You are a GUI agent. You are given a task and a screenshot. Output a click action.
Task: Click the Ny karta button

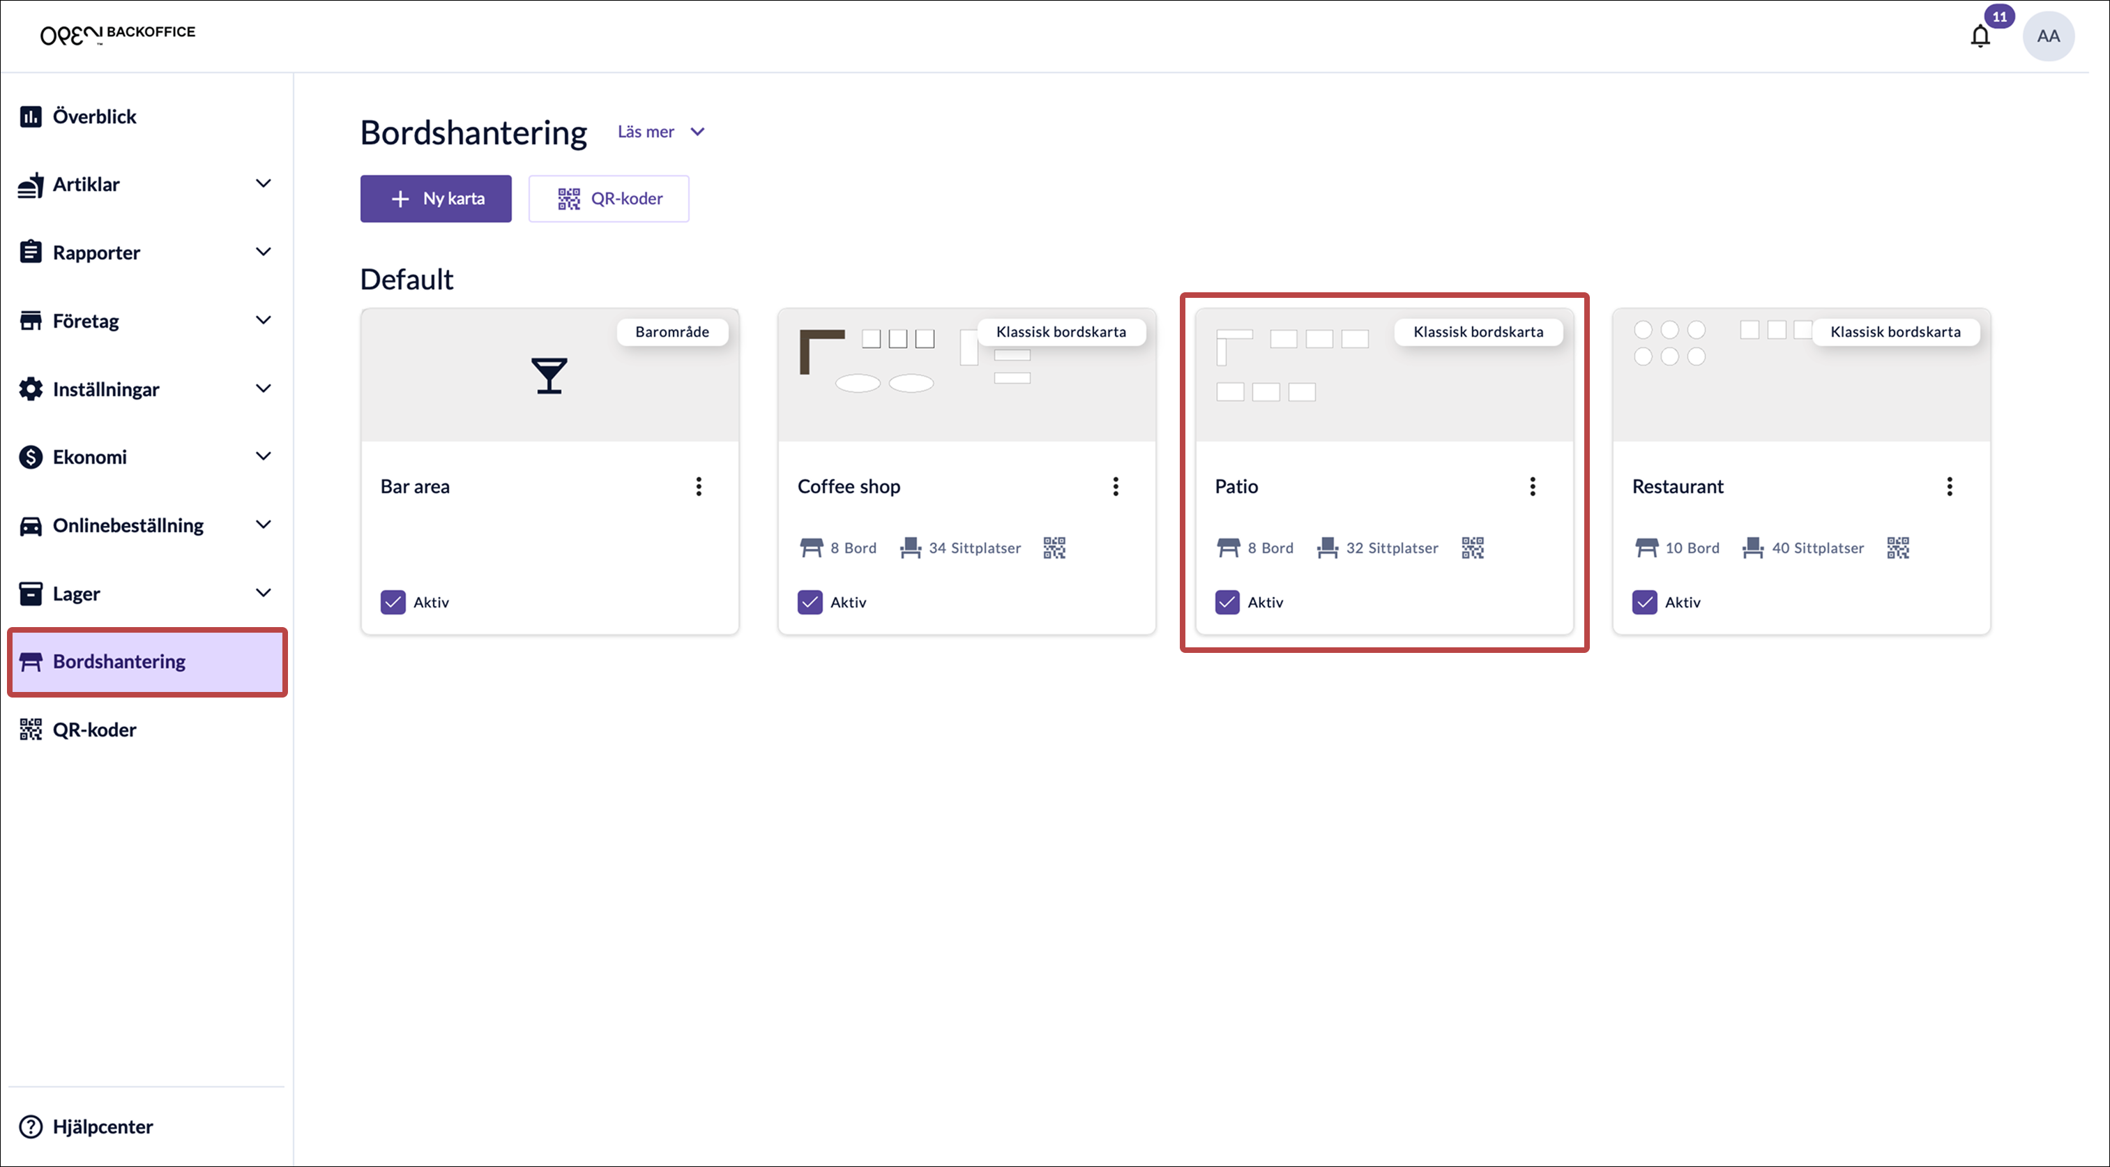point(436,198)
